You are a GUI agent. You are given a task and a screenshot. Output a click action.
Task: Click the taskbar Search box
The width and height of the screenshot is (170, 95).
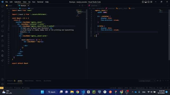click(x=52, y=92)
